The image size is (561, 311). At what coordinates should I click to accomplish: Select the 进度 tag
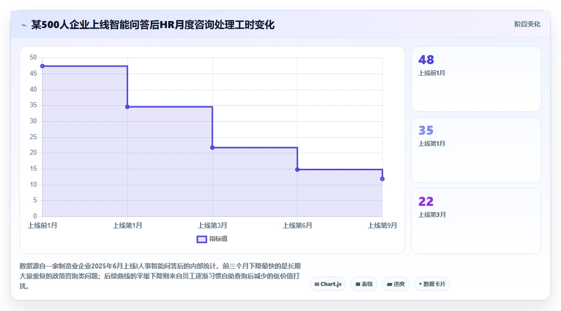tap(395, 284)
